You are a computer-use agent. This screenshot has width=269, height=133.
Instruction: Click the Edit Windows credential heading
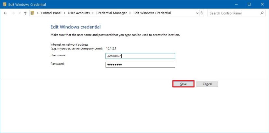coord(75,27)
